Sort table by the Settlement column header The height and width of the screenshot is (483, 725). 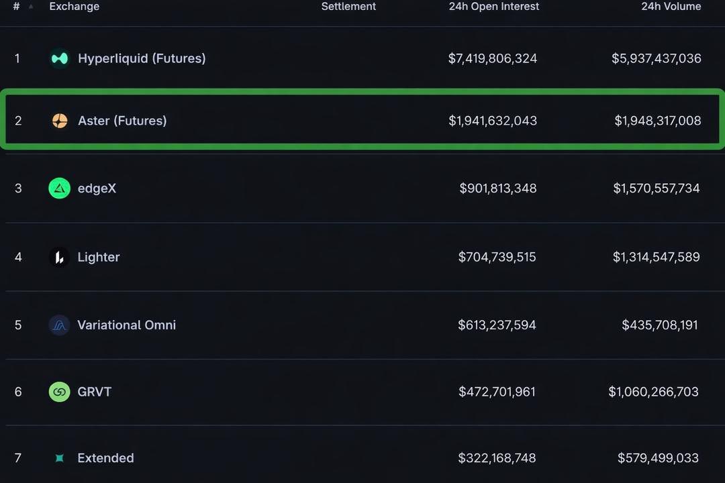click(x=348, y=7)
